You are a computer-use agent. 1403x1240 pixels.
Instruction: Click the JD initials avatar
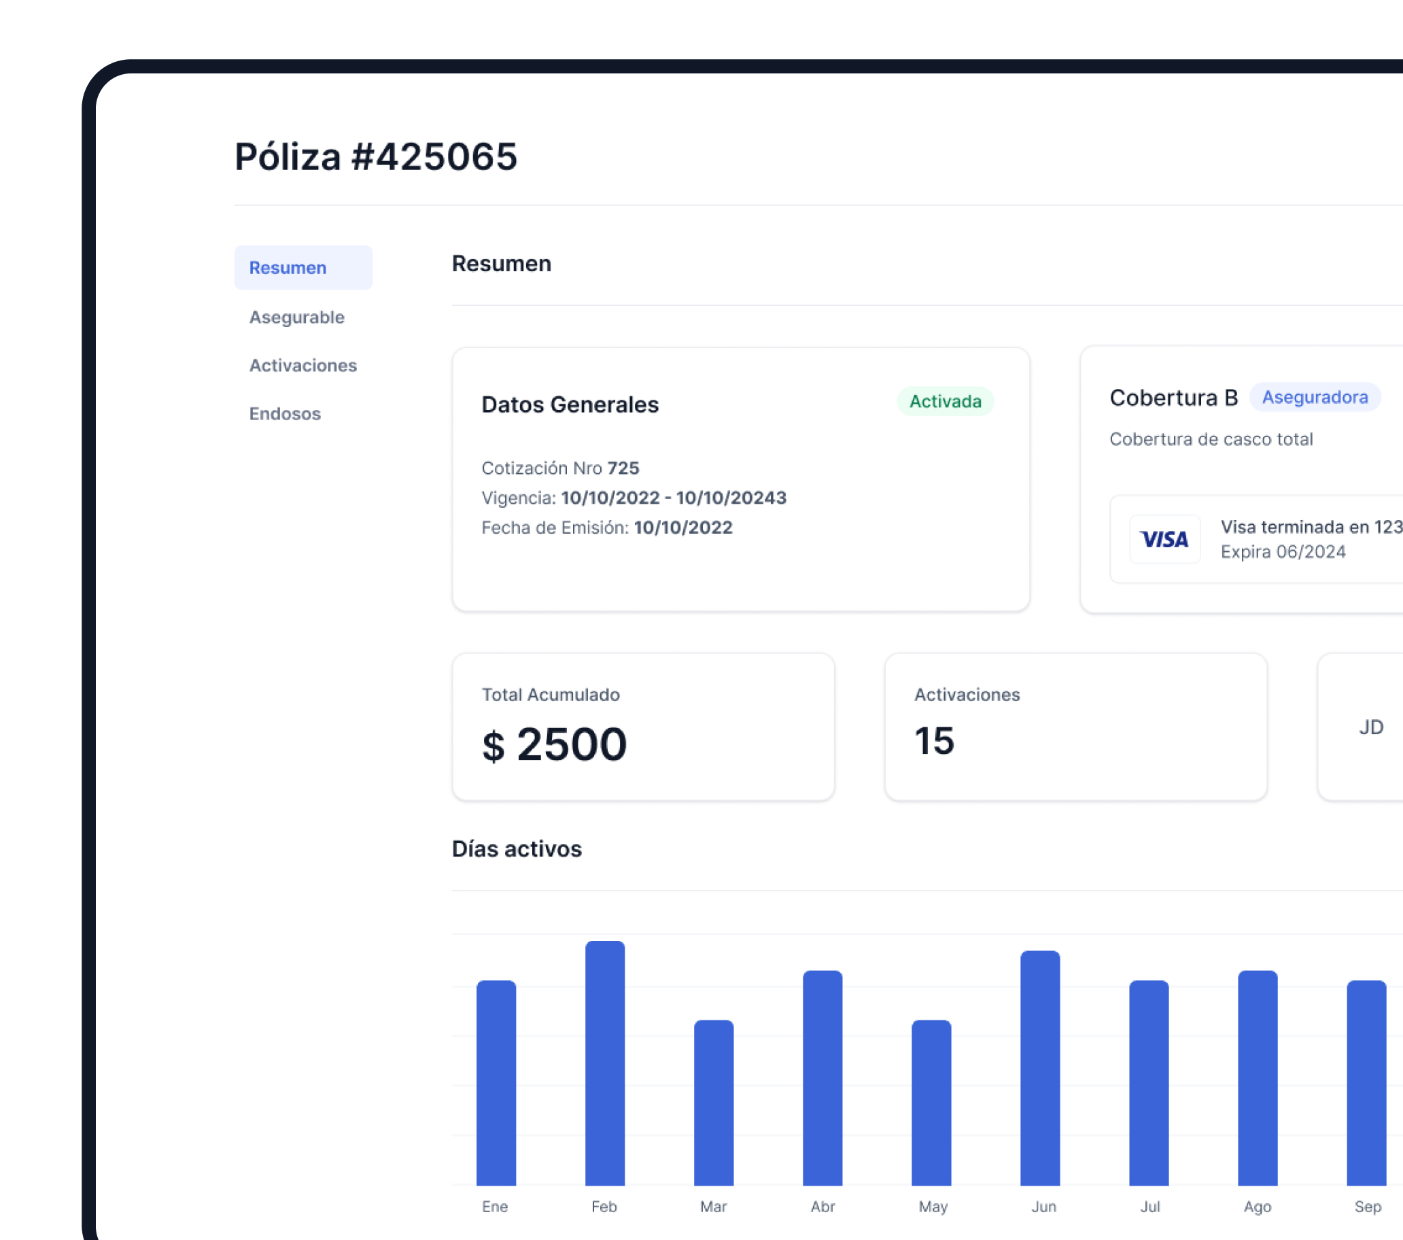click(1371, 727)
